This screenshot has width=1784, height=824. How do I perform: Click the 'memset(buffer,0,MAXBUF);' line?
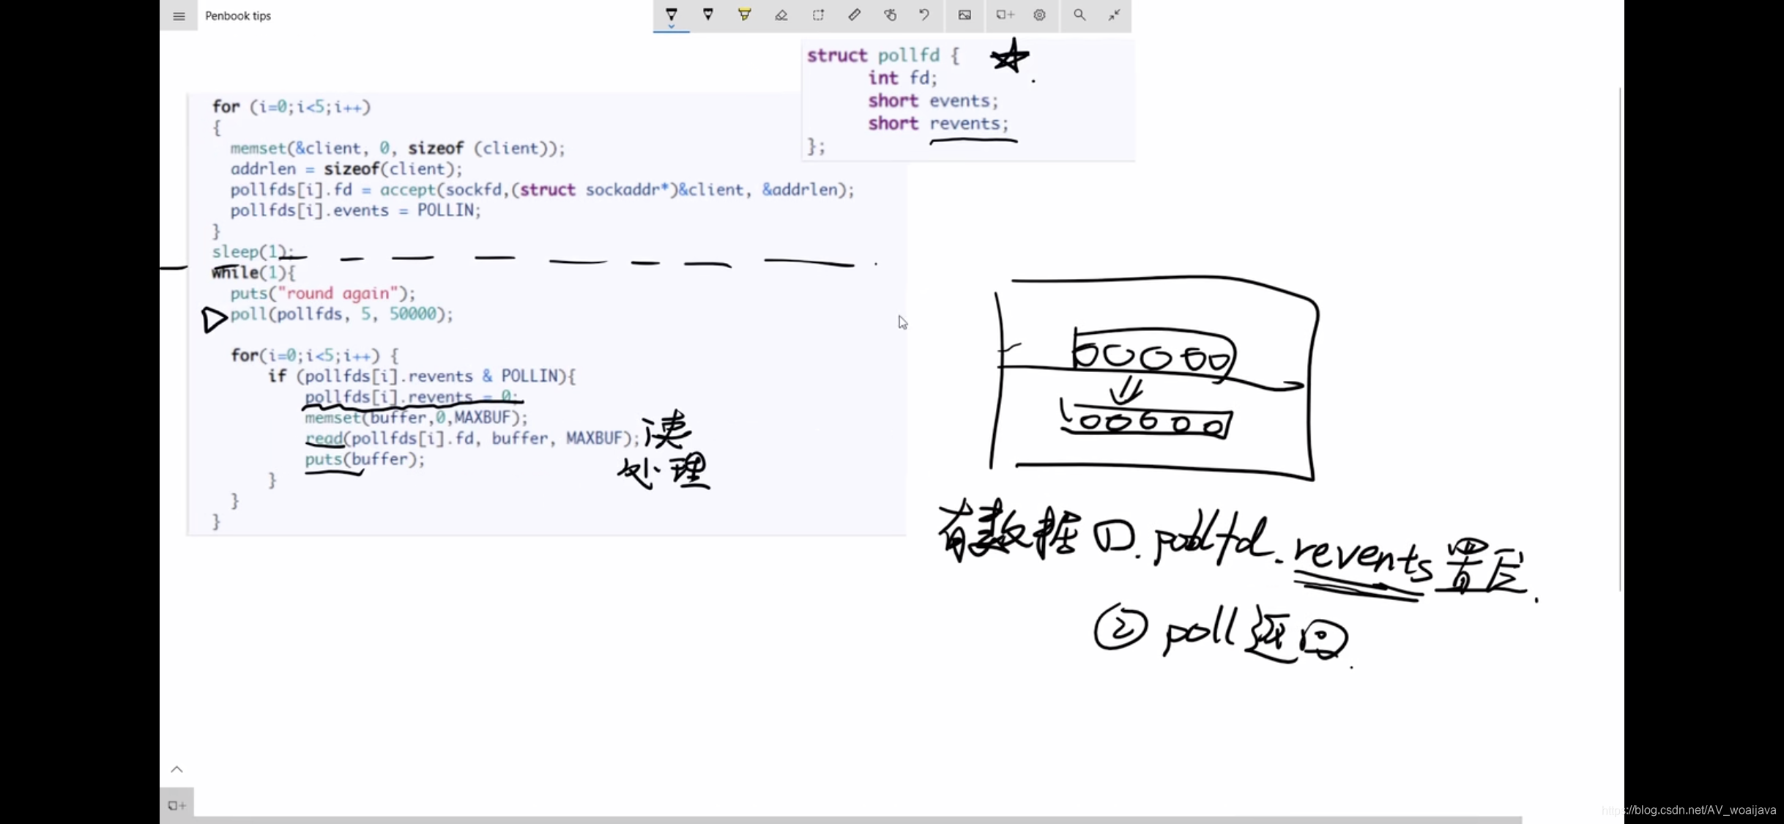point(416,417)
